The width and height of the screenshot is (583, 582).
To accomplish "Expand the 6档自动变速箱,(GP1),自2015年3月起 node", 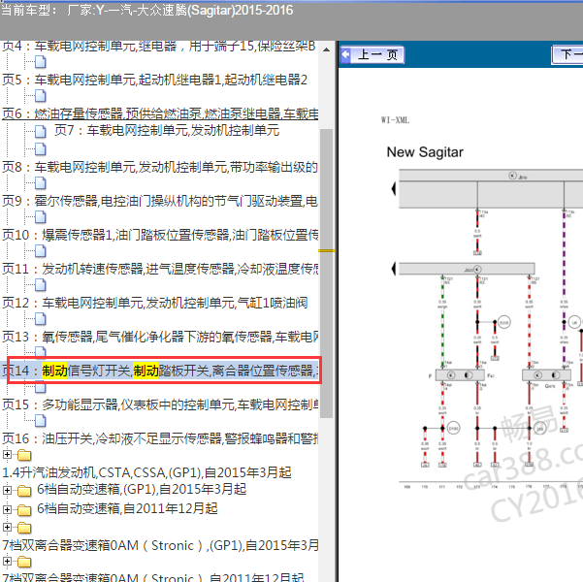I will tap(7, 490).
